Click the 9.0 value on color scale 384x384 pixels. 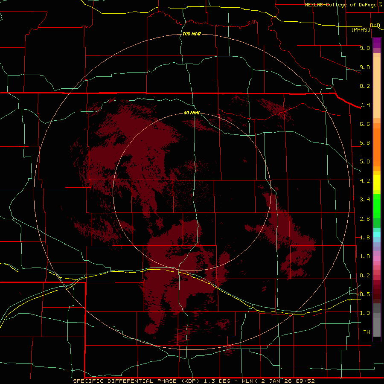click(x=365, y=67)
